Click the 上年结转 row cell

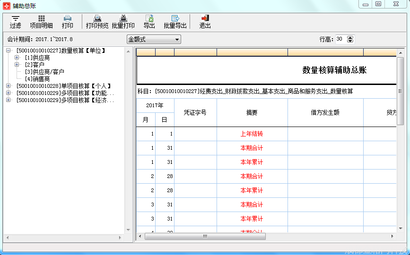click(x=252, y=134)
